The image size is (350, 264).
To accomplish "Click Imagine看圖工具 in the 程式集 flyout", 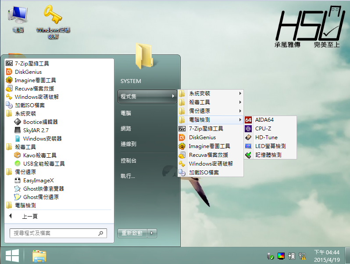I will 211,146.
